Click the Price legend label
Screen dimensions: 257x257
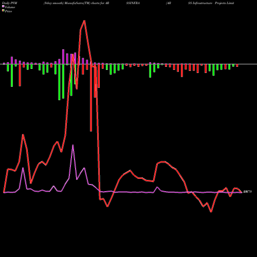pyautogui.click(x=8, y=11)
